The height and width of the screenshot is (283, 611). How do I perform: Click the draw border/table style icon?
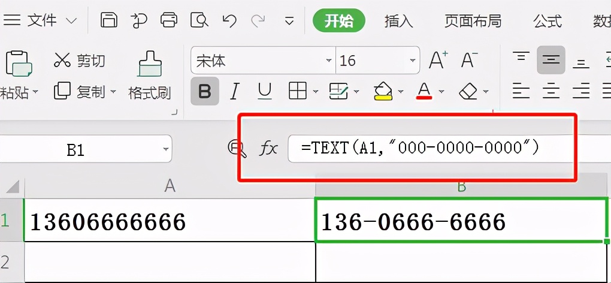(338, 91)
